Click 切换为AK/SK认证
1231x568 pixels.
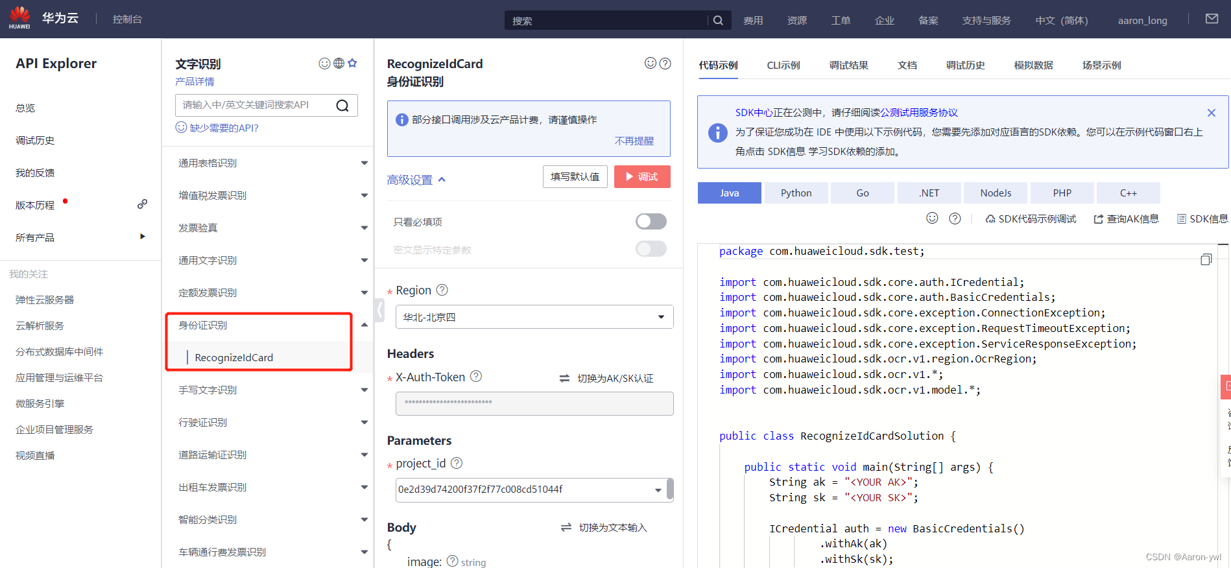pyautogui.click(x=606, y=378)
